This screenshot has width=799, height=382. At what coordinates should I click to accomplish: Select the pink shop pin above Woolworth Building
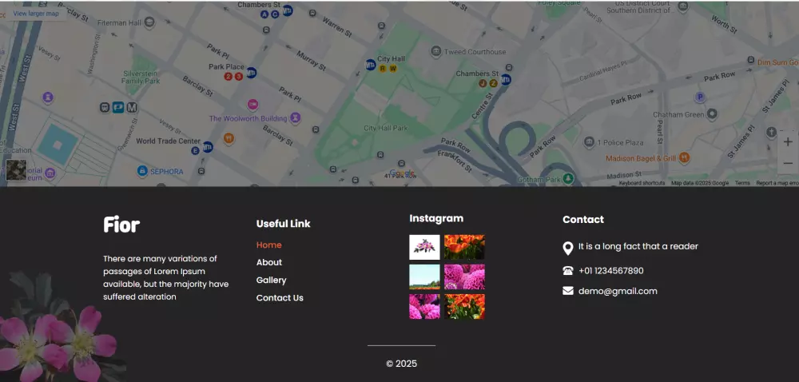point(252,105)
